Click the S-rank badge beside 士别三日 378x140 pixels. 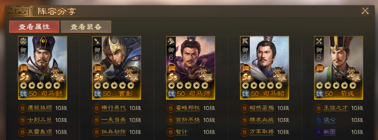click(x=22, y=120)
